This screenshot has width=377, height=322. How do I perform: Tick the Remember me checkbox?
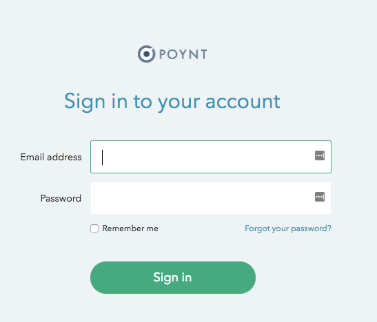(94, 228)
